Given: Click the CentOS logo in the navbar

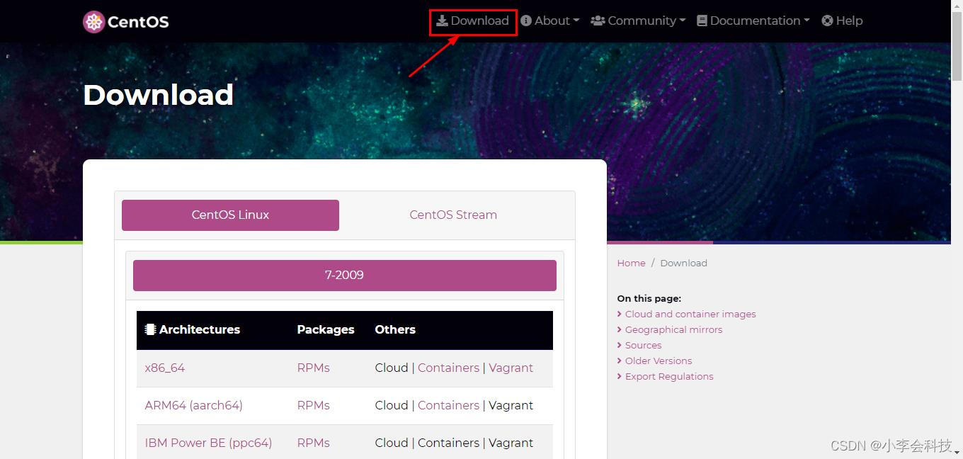Looking at the screenshot, I should [126, 22].
